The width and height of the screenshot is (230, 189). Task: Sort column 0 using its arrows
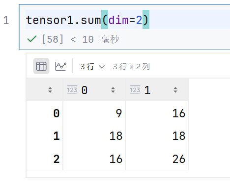click(x=113, y=90)
